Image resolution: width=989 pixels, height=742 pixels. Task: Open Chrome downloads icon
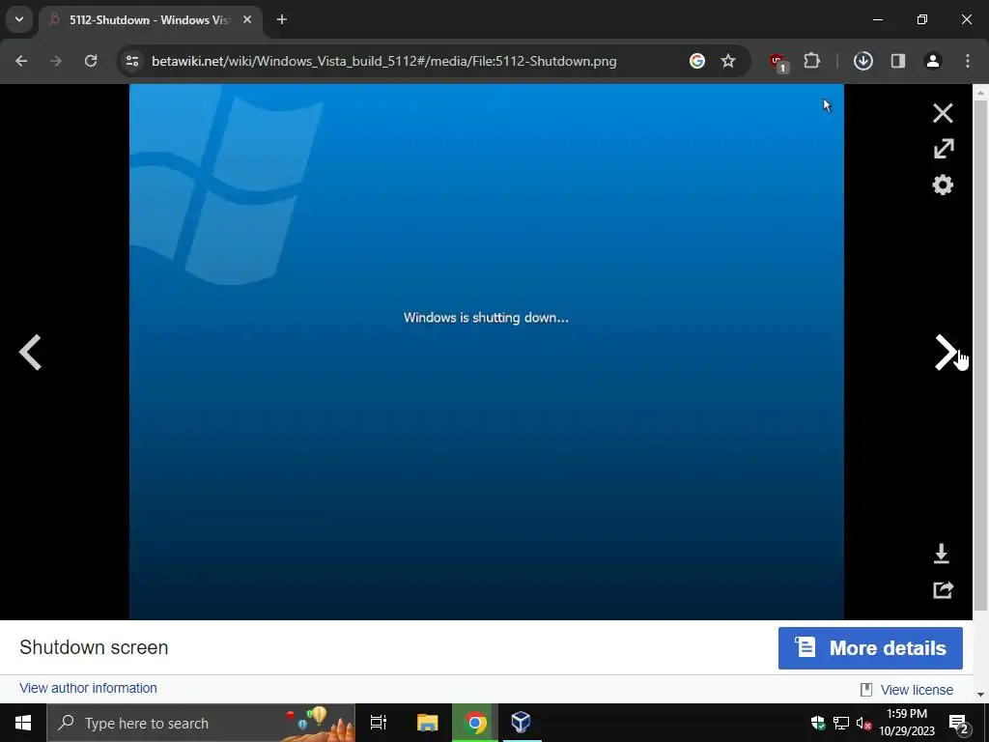863,61
